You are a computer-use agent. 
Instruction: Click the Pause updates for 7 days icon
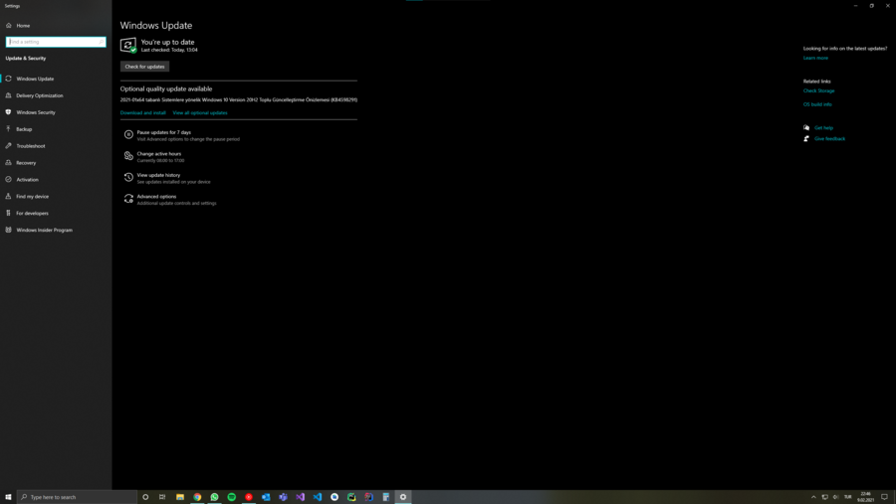128,134
